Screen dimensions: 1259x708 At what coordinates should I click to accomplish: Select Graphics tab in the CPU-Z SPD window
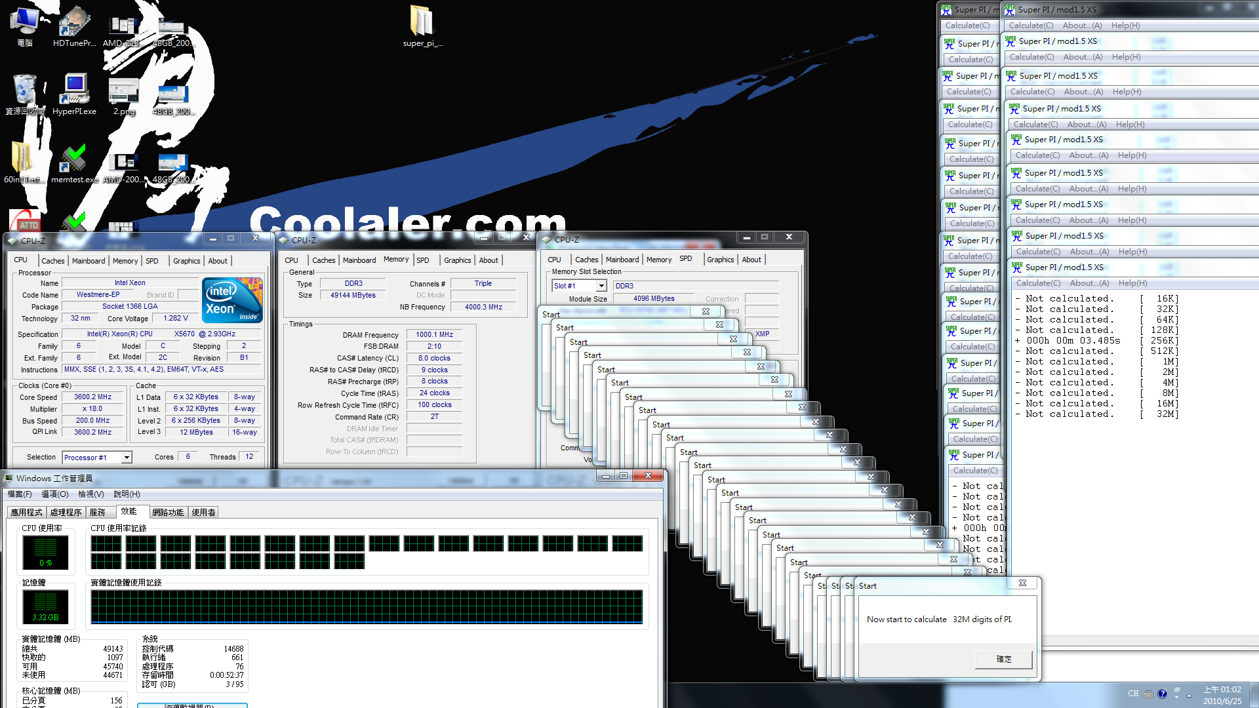pyautogui.click(x=720, y=260)
